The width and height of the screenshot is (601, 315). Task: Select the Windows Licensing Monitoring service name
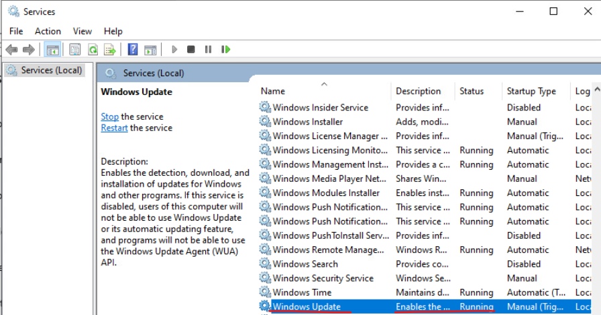tap(330, 150)
